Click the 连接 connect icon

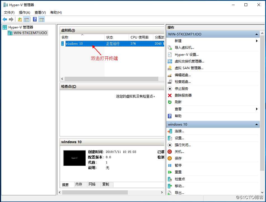(170, 131)
